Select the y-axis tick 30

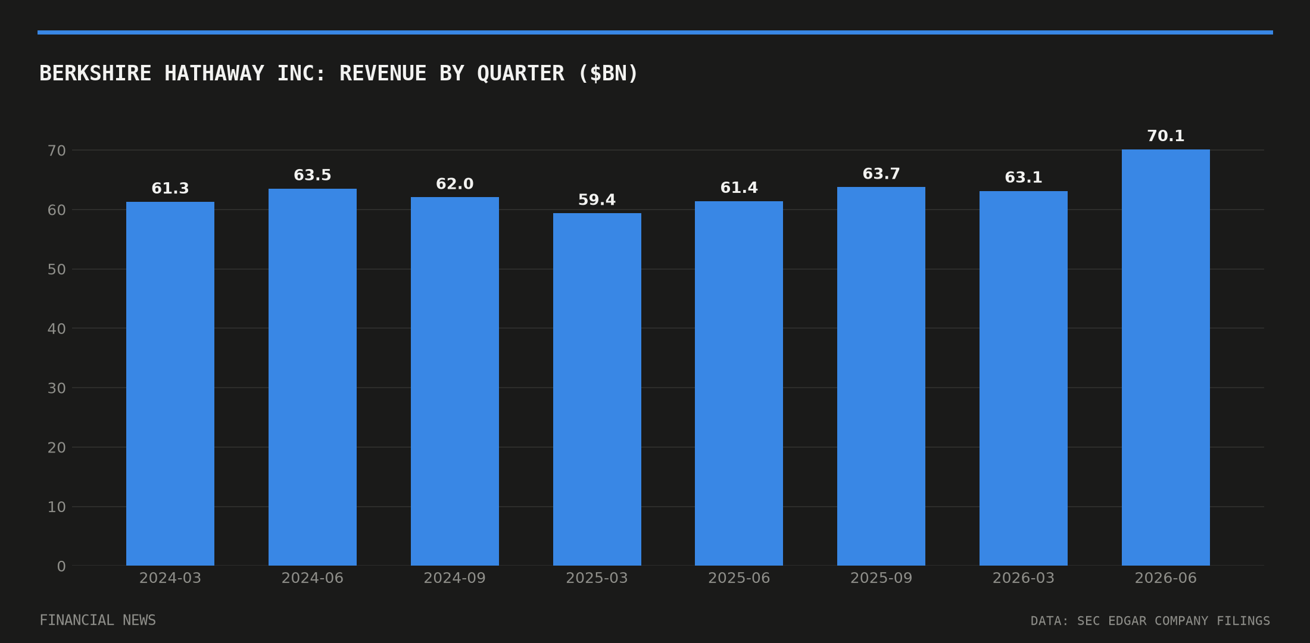57,388
